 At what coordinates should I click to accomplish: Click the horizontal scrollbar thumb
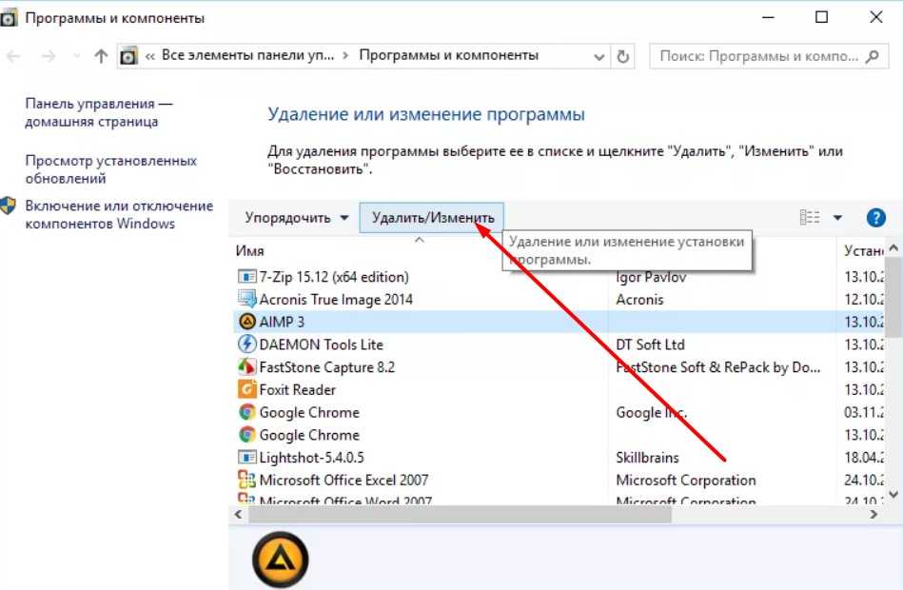(x=460, y=515)
